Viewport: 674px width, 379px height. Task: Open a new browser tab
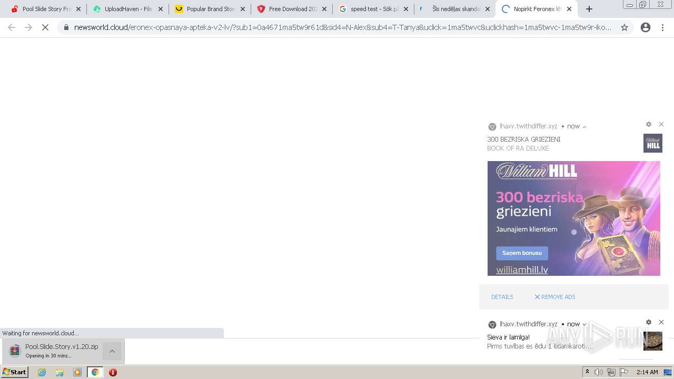(589, 9)
